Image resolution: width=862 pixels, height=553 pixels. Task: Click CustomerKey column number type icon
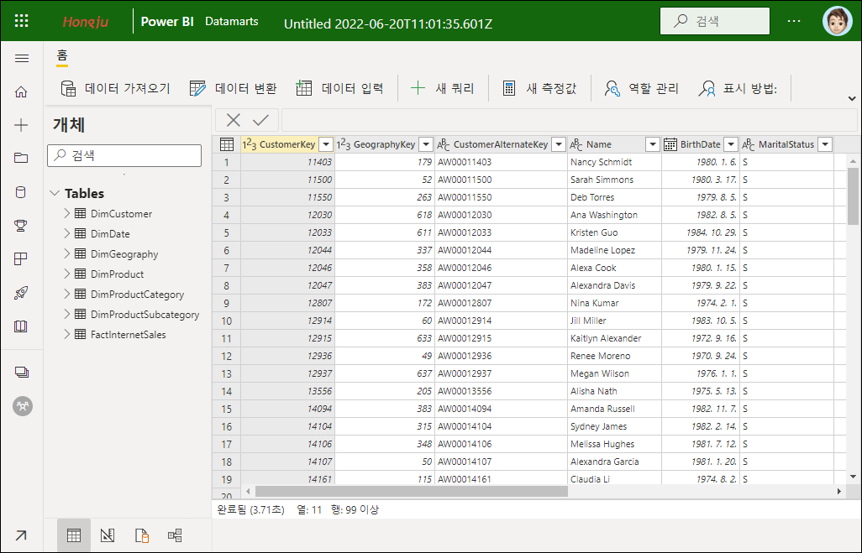tap(250, 144)
